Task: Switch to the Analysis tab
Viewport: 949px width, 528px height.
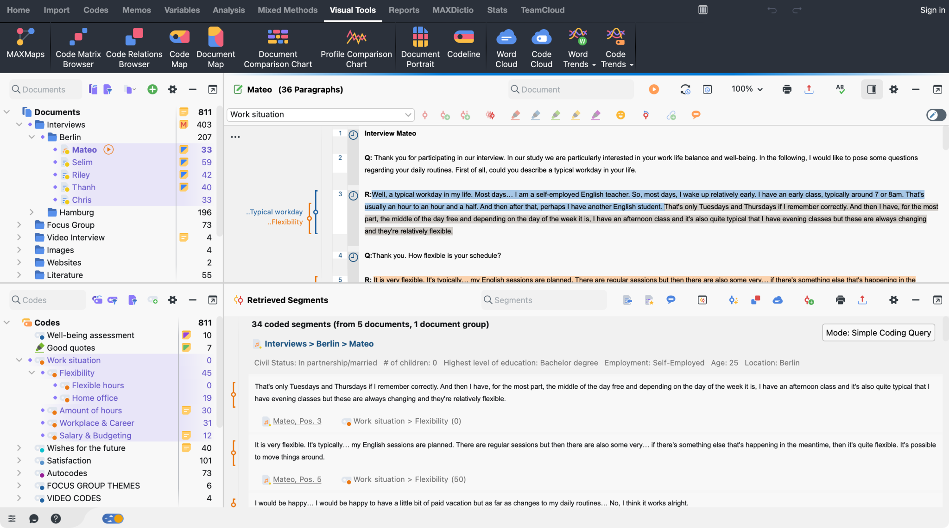Action: (x=228, y=10)
